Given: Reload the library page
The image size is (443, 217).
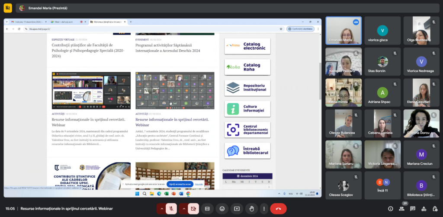Looking at the screenshot, I should [x=19, y=29].
